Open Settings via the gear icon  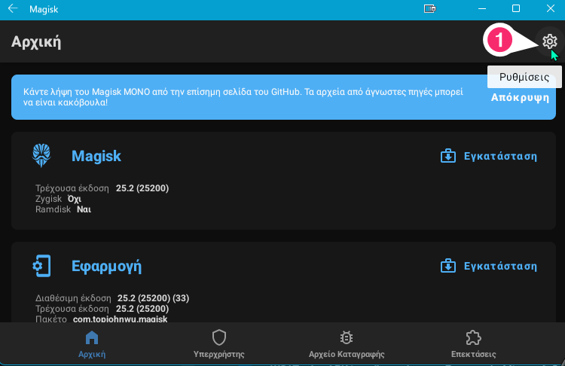[549, 41]
